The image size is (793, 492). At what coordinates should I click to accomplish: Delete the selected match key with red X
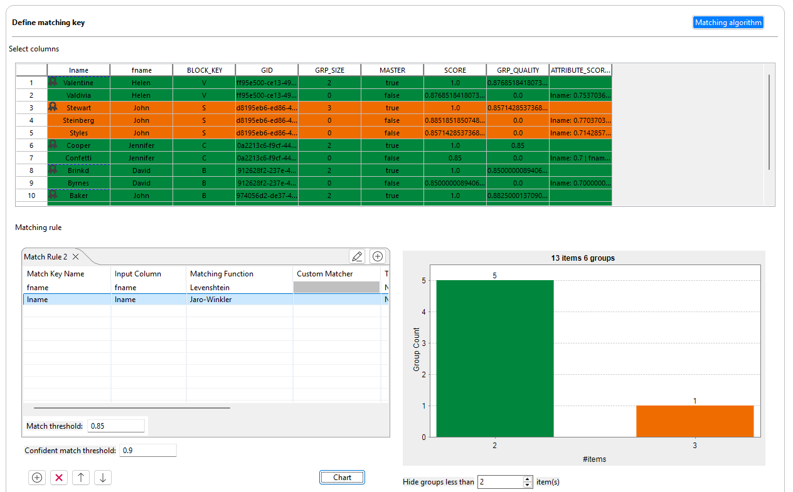[x=59, y=478]
